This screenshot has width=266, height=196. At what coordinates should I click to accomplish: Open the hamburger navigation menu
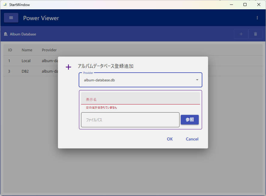pyautogui.click(x=11, y=18)
